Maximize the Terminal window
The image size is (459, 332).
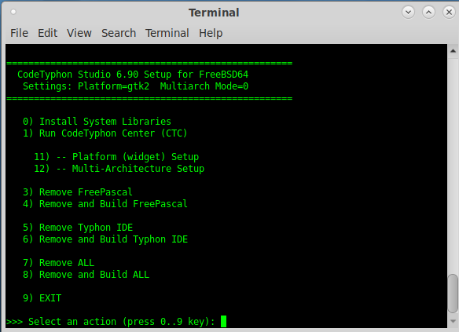[x=428, y=13]
